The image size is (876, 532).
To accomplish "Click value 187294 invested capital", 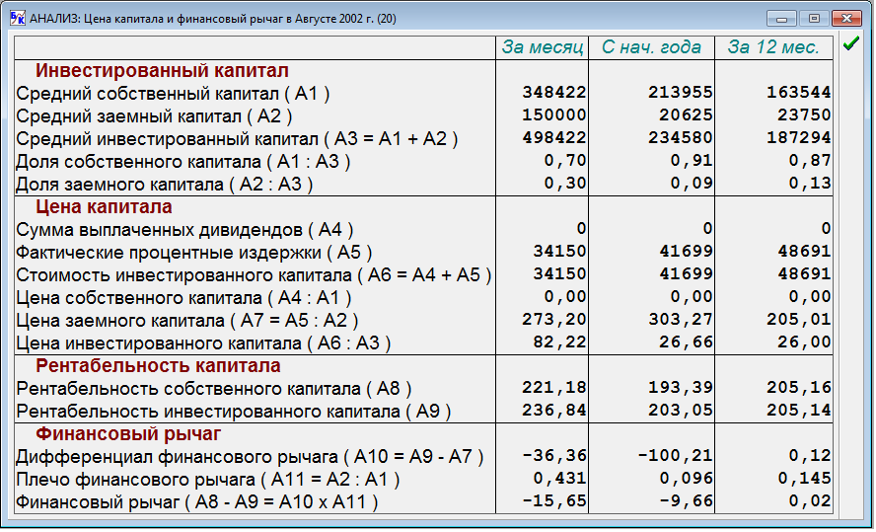I will pos(799,137).
